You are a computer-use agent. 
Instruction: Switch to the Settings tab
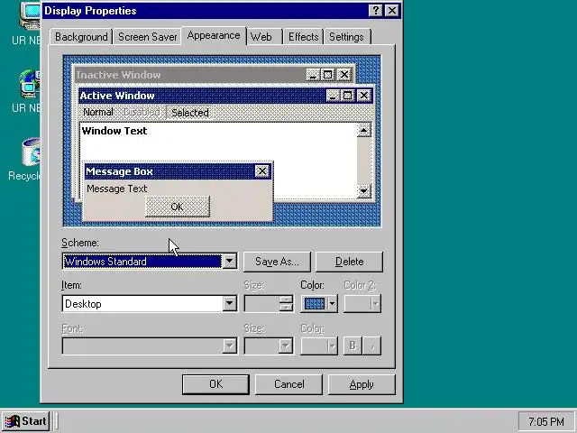346,37
